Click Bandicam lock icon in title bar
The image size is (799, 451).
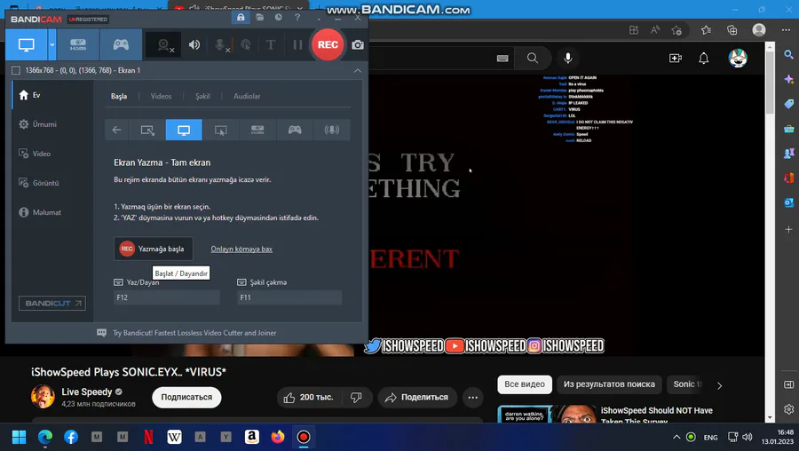(241, 18)
